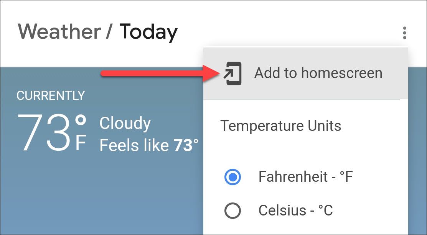Open the three-dot overflow menu
The width and height of the screenshot is (427, 235).
(404, 33)
